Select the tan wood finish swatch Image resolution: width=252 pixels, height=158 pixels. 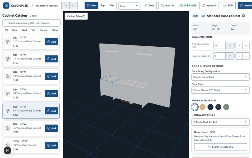[203, 107]
